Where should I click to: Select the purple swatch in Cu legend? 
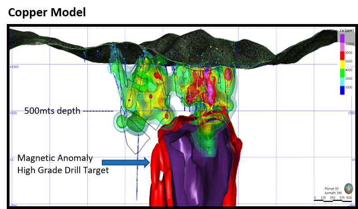343,38
